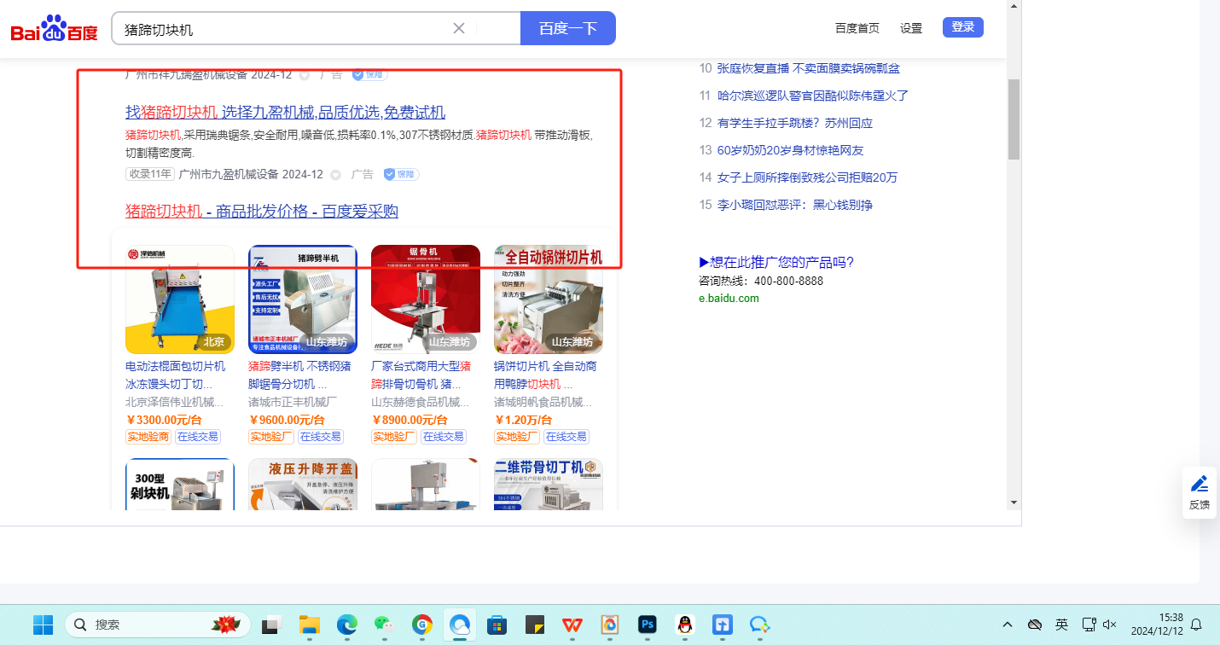The height and width of the screenshot is (645, 1220).
Task: Open WeChat from the taskbar
Action: pyautogui.click(x=385, y=625)
